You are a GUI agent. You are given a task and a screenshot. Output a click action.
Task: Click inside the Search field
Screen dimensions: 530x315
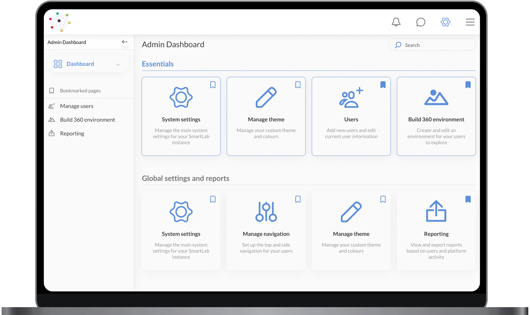point(432,45)
